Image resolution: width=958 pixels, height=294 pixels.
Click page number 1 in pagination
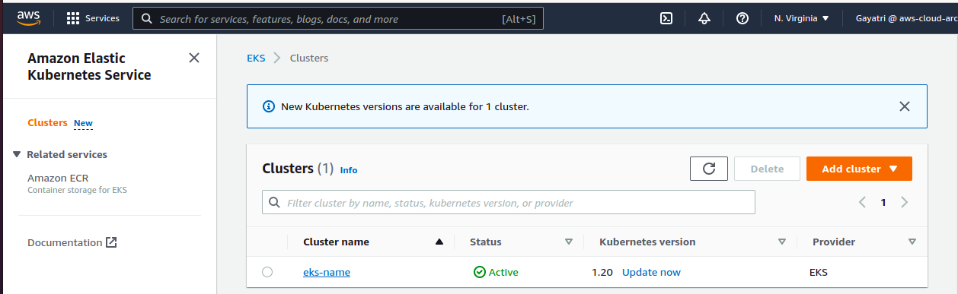click(x=883, y=202)
